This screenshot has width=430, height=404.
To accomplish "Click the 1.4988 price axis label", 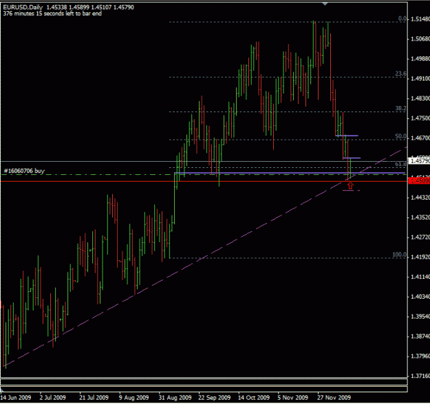I will (420, 59).
